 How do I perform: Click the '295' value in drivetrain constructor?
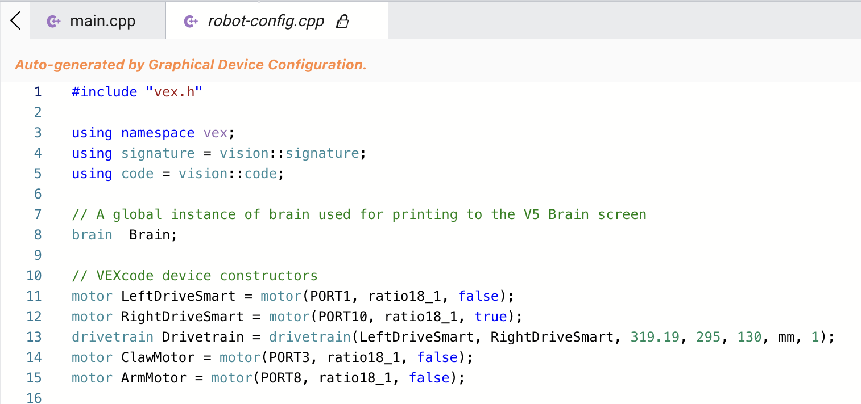pyautogui.click(x=709, y=337)
